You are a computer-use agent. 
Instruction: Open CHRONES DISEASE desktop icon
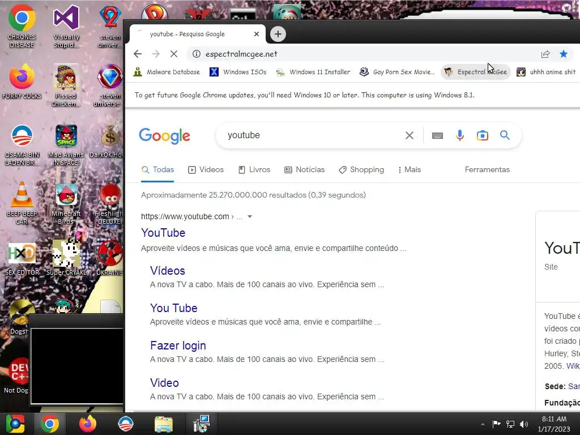click(22, 26)
